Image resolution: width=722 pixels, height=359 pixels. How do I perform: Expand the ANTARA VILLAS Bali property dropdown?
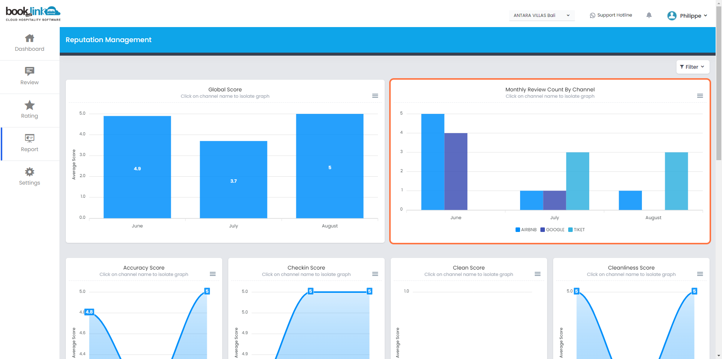point(542,15)
